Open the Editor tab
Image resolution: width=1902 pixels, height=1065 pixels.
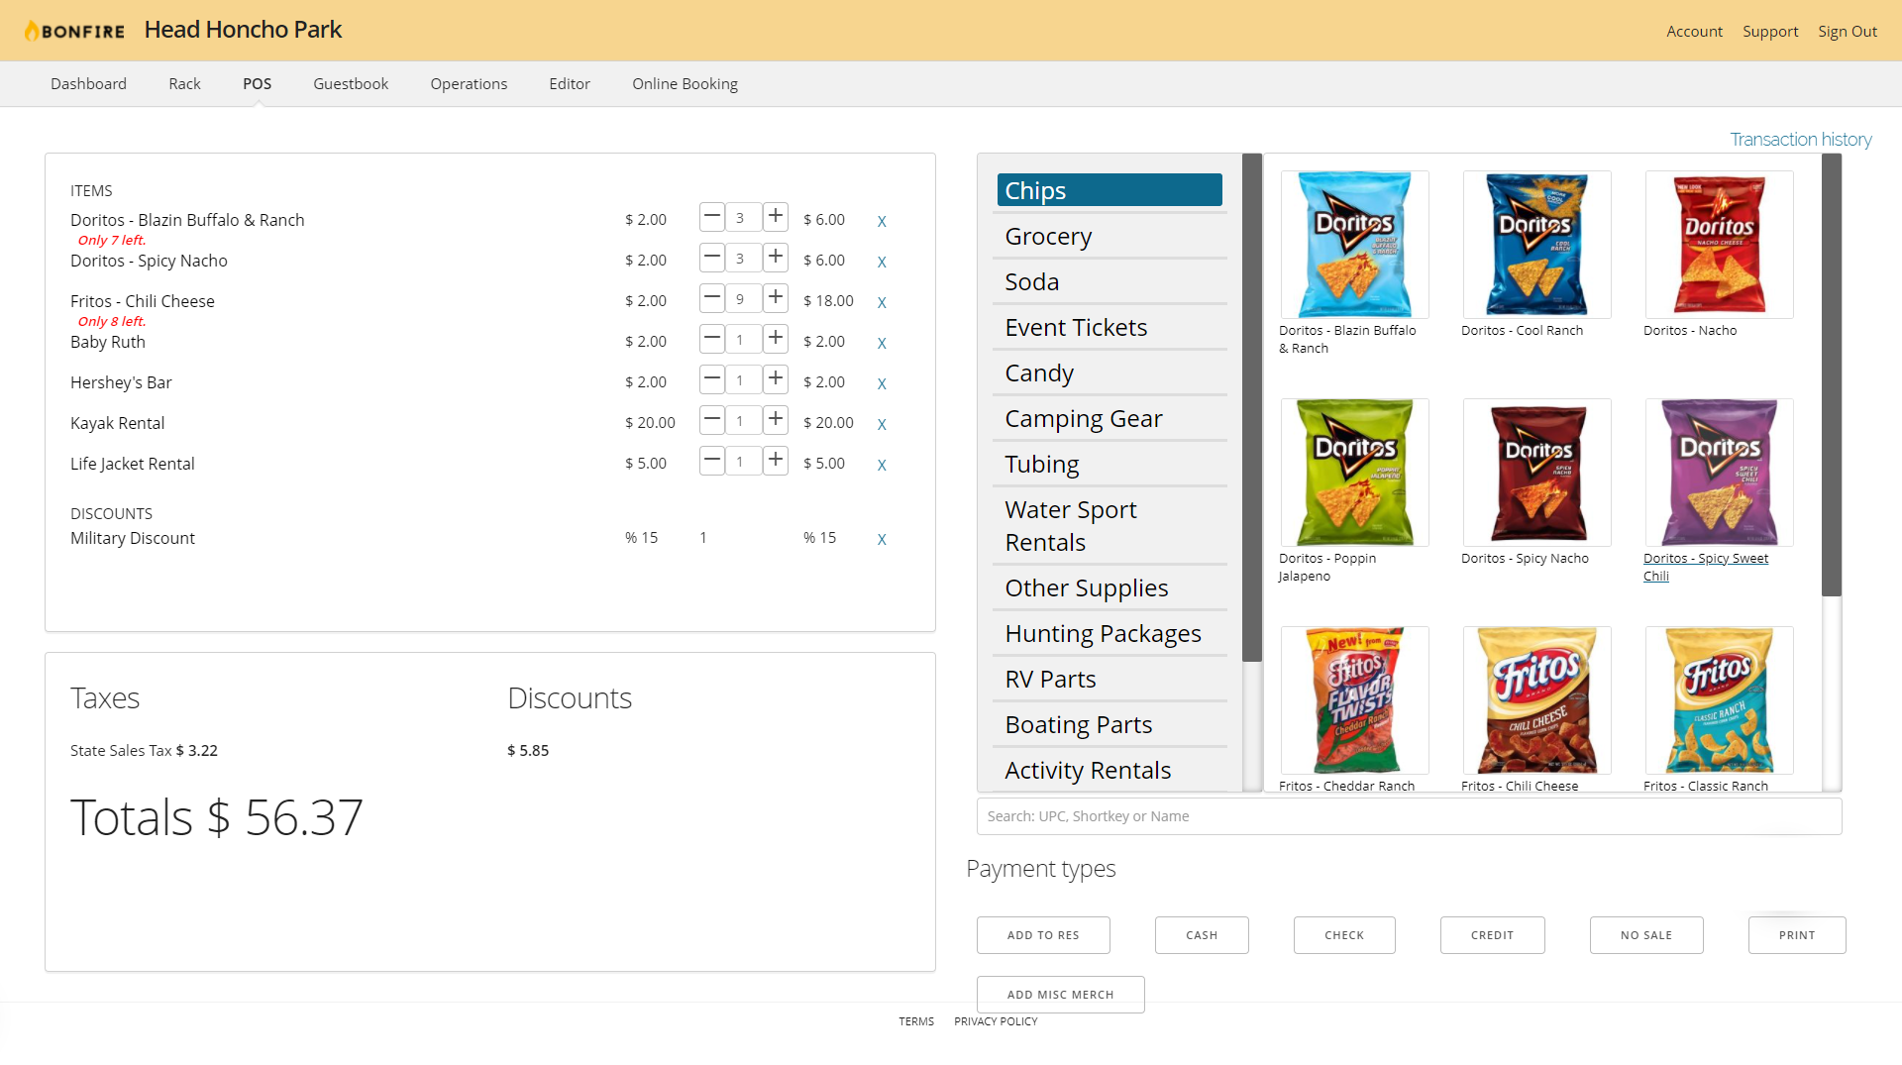pos(570,84)
